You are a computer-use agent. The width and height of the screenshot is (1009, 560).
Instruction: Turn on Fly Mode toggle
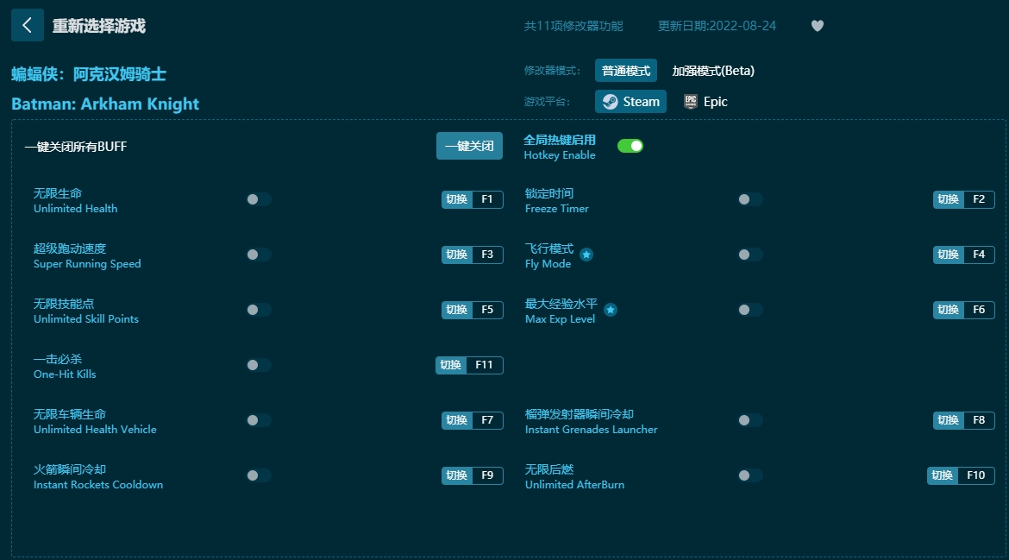[x=750, y=255]
